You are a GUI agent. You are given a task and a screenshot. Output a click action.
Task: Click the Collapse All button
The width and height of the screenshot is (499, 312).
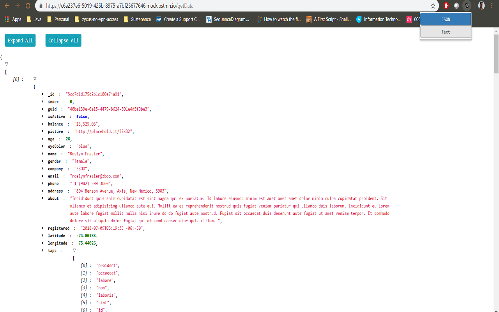[x=64, y=41]
